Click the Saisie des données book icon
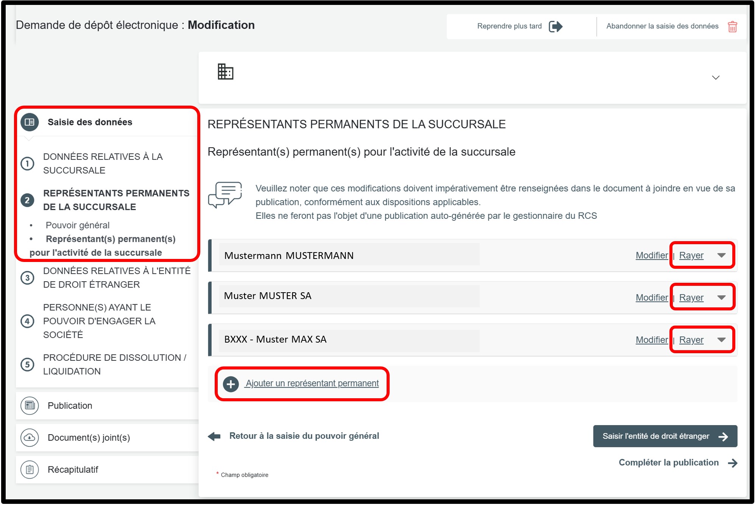The image size is (755, 505). pyautogui.click(x=30, y=122)
